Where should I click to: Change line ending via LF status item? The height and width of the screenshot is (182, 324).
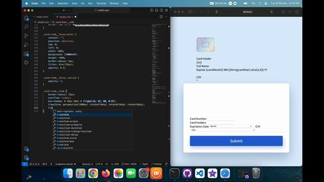[107, 164]
